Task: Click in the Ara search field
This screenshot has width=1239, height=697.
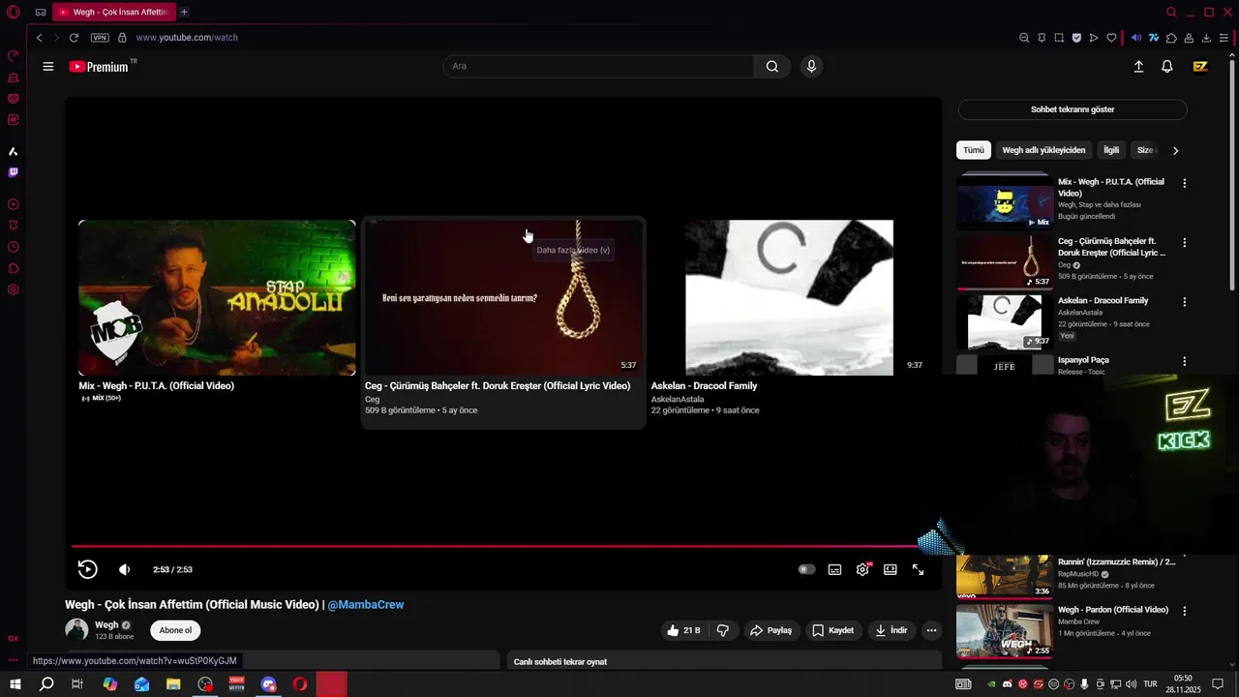Action: (x=598, y=67)
